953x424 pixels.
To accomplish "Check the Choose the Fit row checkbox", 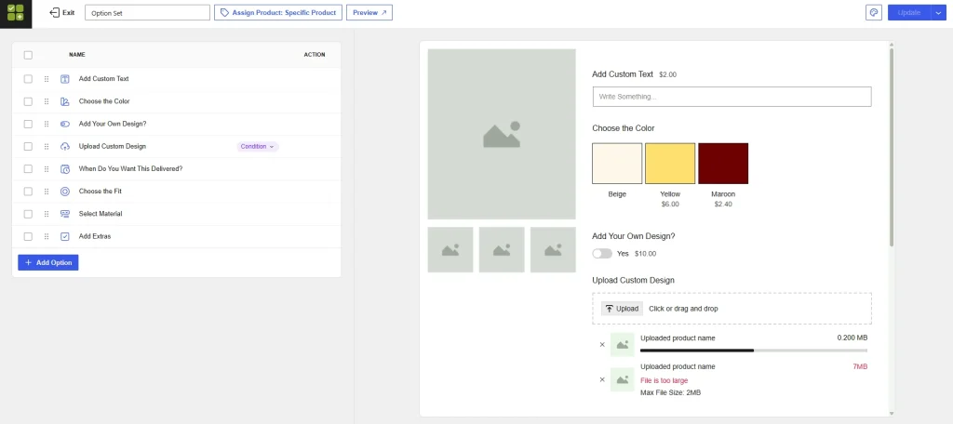I will [x=28, y=192].
